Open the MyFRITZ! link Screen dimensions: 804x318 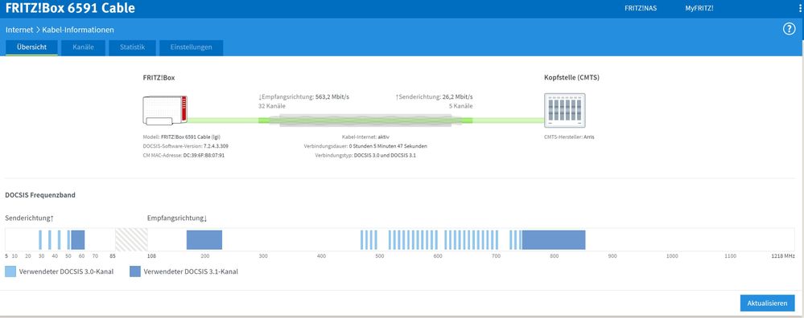pyautogui.click(x=699, y=8)
